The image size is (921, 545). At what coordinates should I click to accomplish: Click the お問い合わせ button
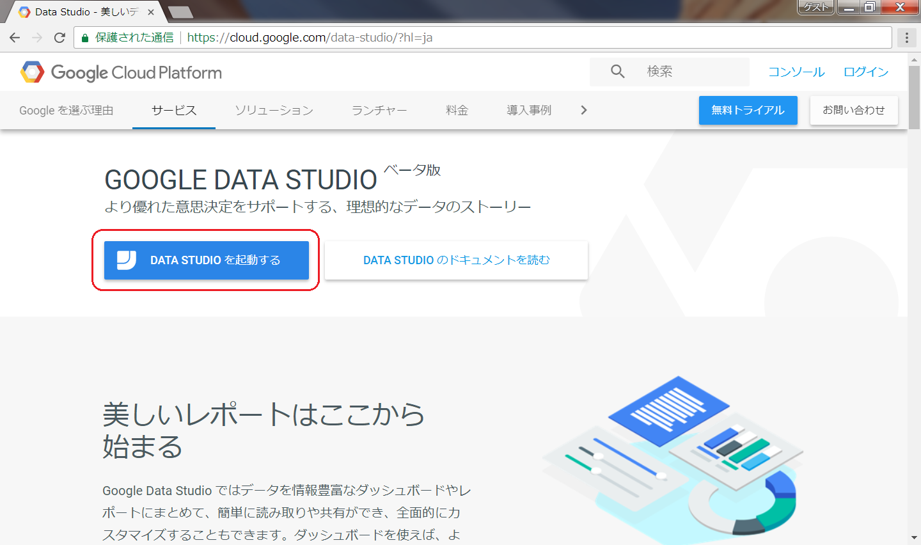(x=854, y=110)
